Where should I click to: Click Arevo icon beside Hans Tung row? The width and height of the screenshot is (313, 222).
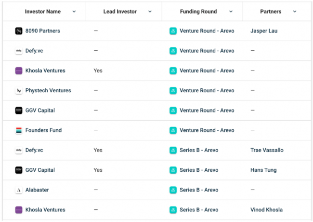pos(173,170)
